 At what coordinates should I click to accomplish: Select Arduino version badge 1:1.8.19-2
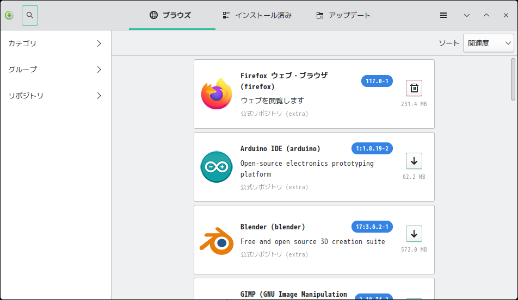tap(372, 148)
